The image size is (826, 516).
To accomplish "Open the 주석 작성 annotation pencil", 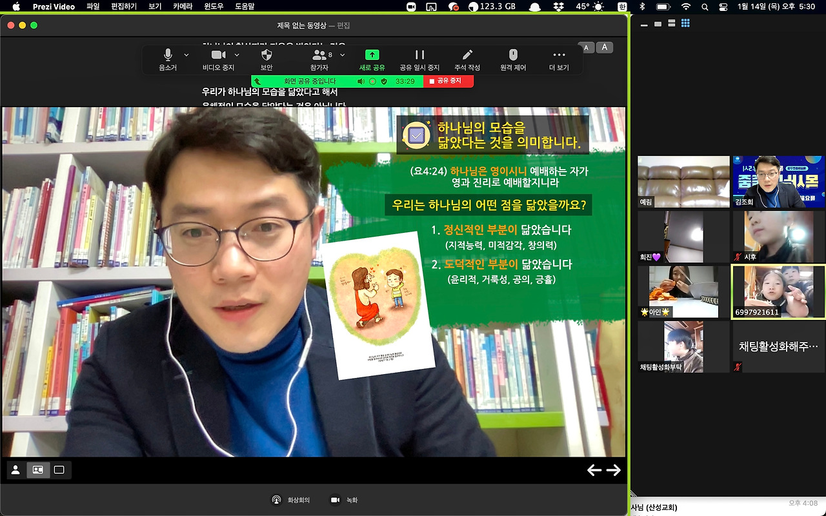I will [x=467, y=60].
